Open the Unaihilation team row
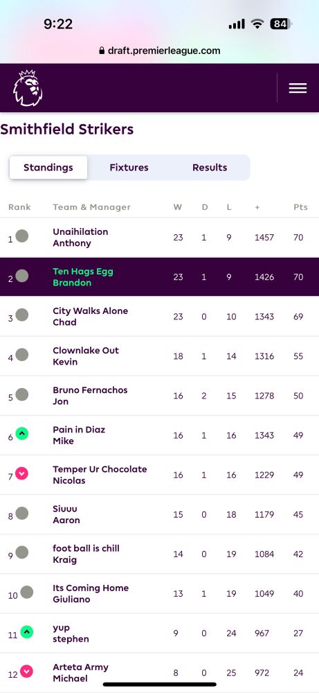The image size is (319, 693). (159, 237)
